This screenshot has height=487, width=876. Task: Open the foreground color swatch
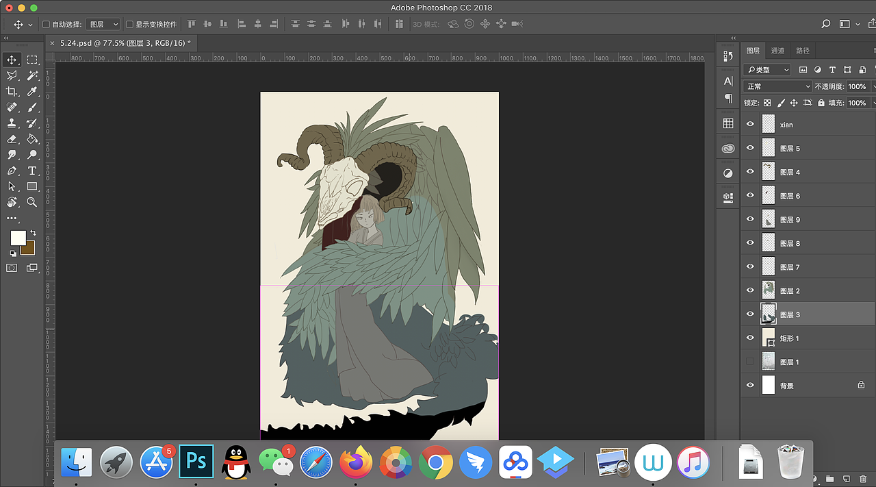[18, 238]
